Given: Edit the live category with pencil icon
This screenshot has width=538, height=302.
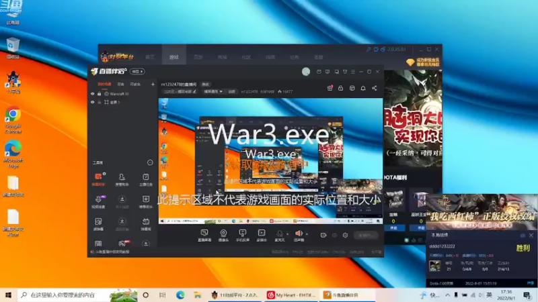Looking at the screenshot, I should pyautogui.click(x=194, y=92).
